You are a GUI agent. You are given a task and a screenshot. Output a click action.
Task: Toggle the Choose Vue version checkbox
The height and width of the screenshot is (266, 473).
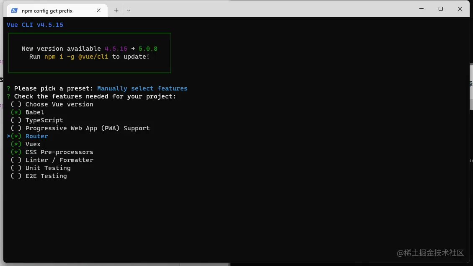coord(16,104)
